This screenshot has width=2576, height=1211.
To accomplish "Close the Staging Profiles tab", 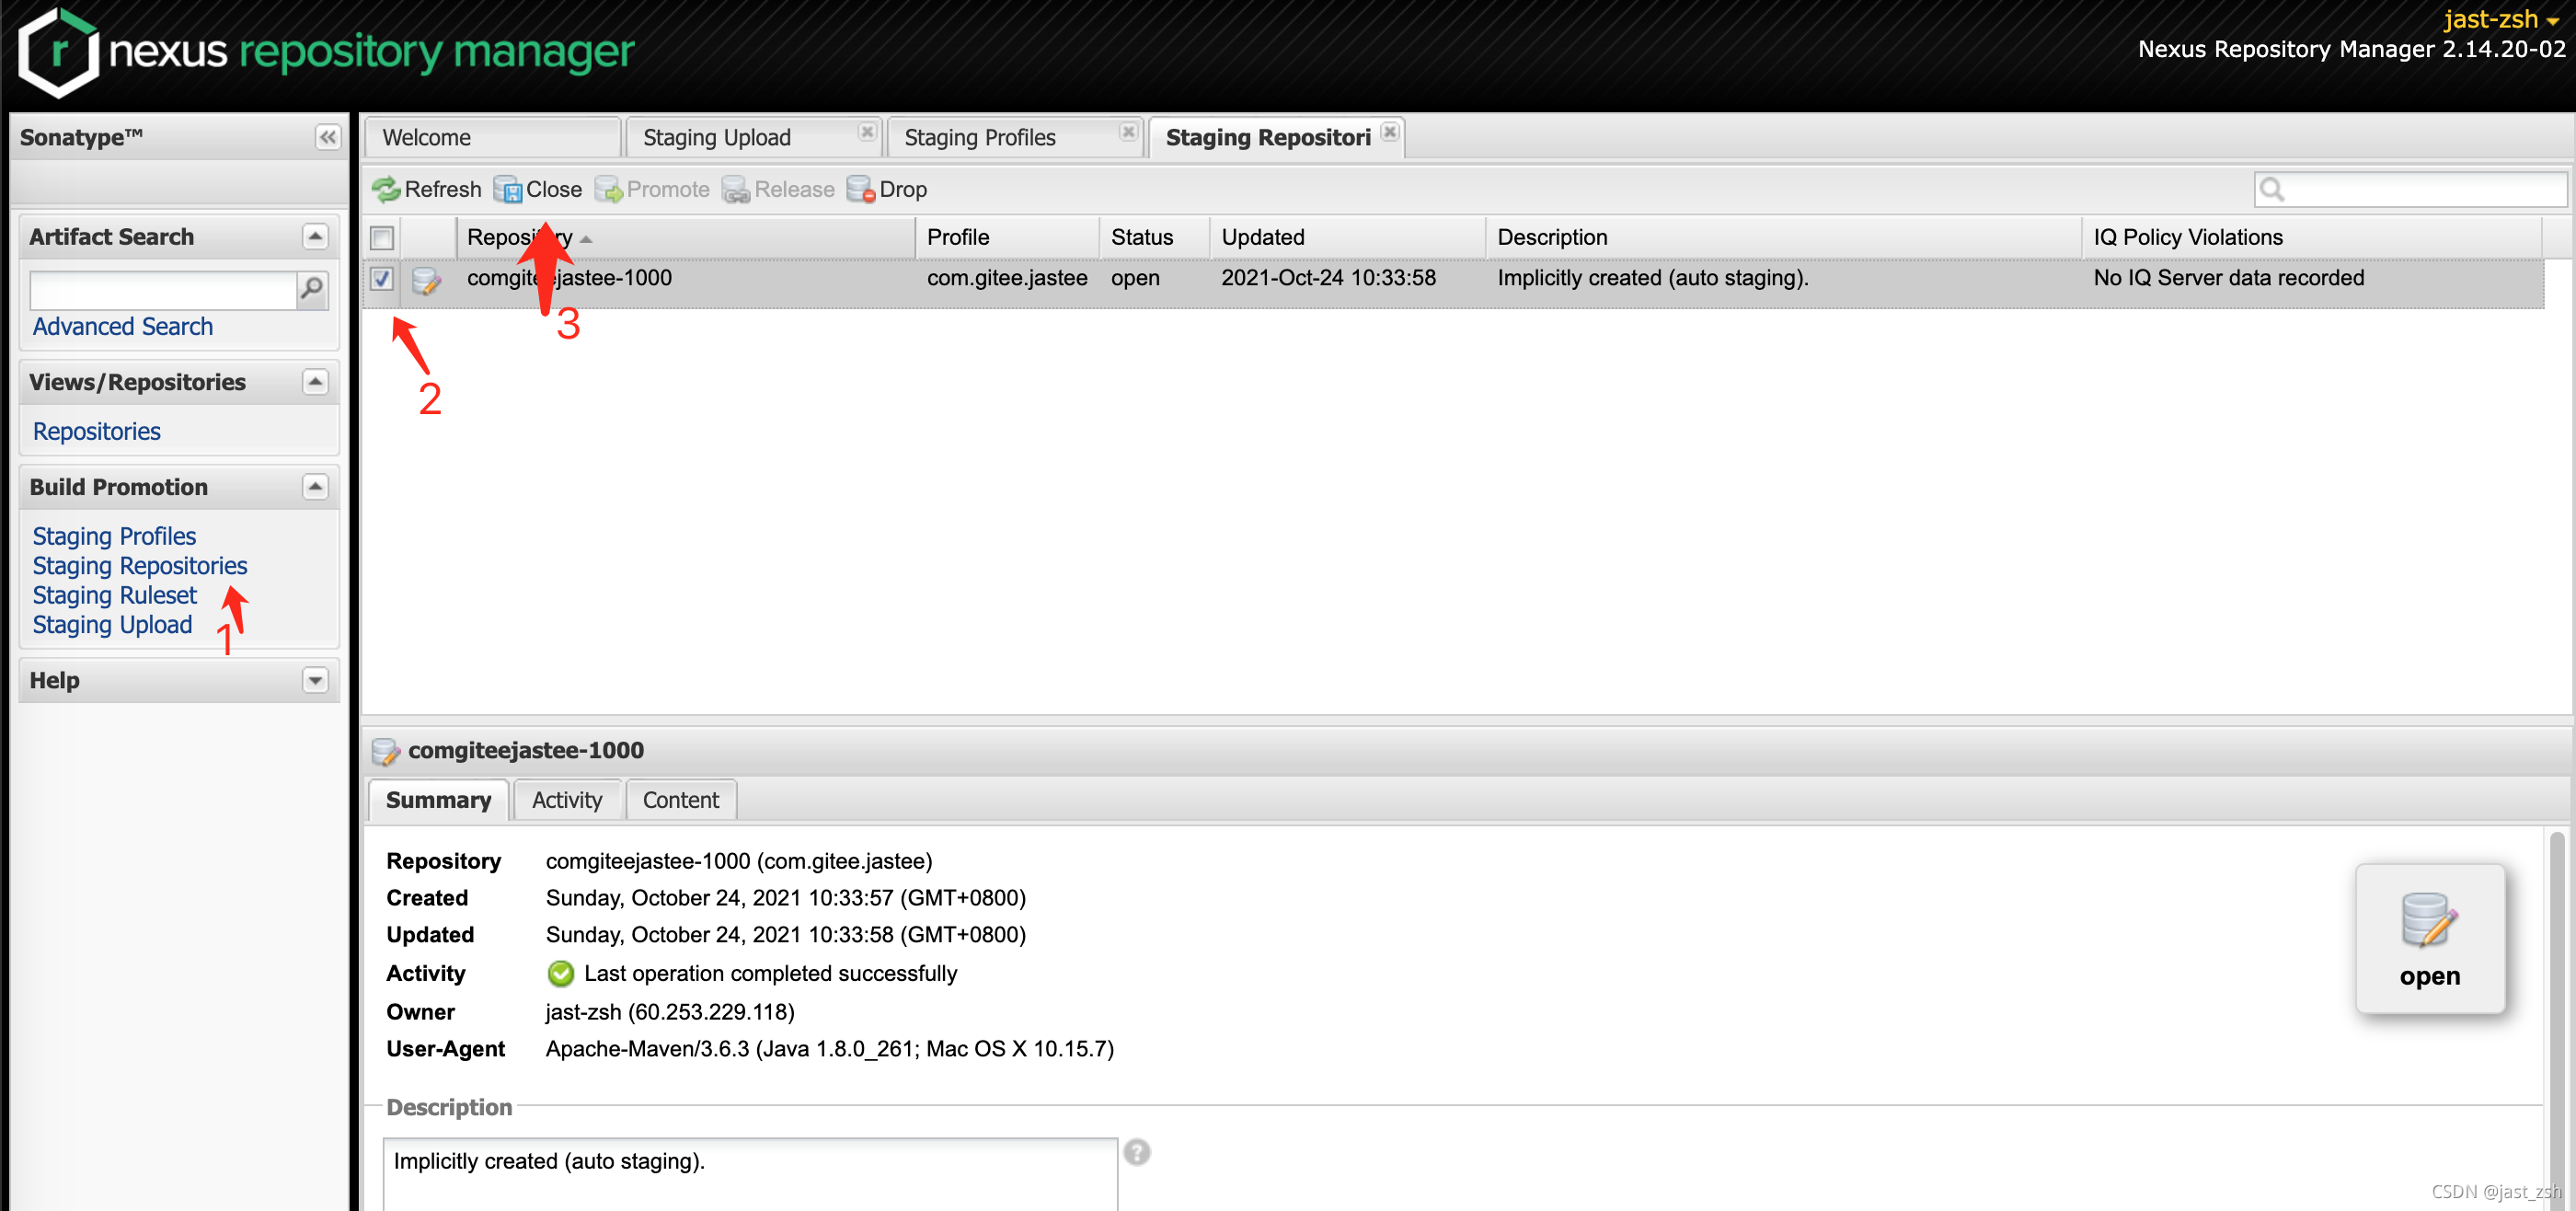I will (x=1128, y=132).
